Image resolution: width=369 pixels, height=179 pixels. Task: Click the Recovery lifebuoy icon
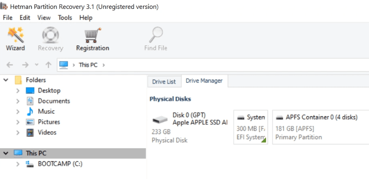tap(51, 35)
